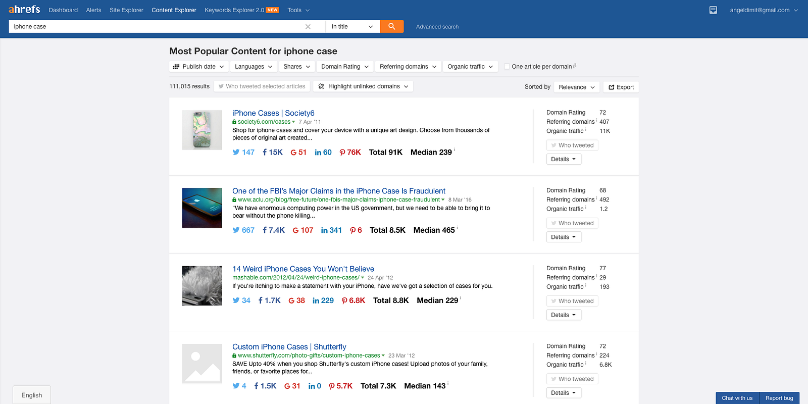Image resolution: width=808 pixels, height=404 pixels.
Task: Open Keywords Explorer 2.0
Action: click(x=241, y=10)
